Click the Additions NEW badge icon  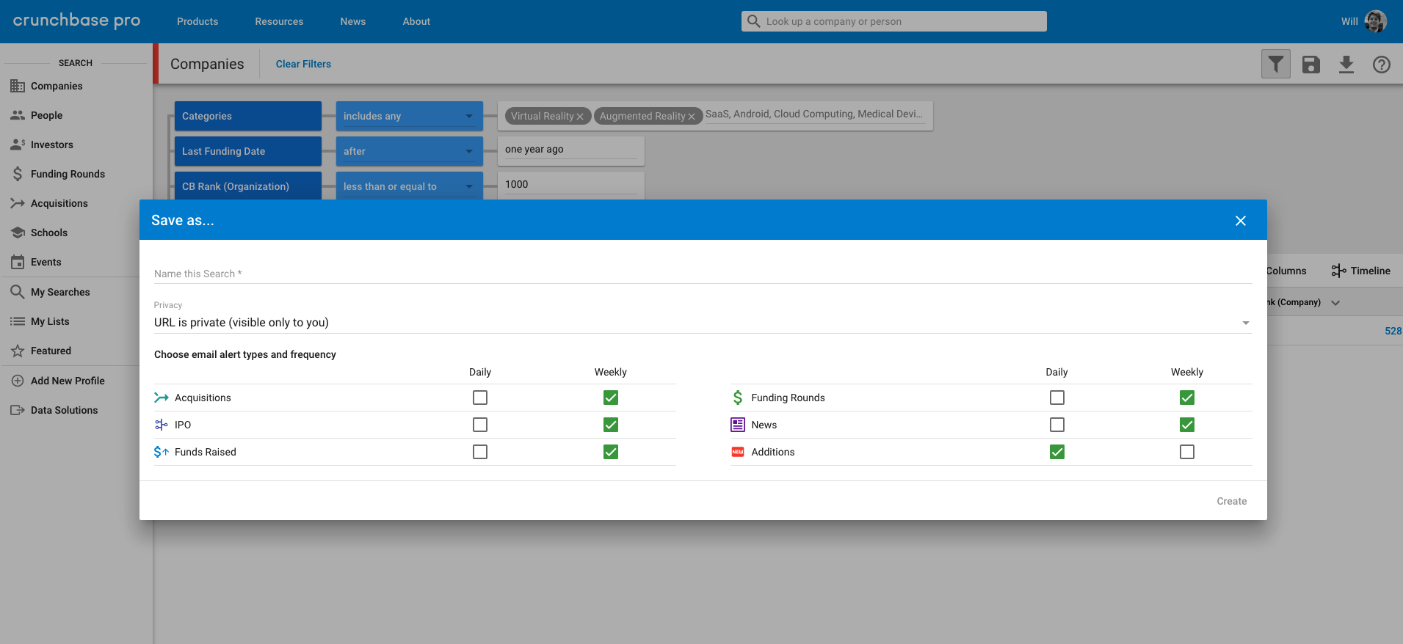pos(738,452)
